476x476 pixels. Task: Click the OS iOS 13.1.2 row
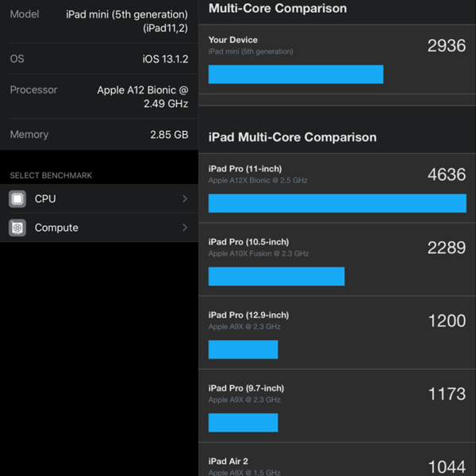(98, 59)
